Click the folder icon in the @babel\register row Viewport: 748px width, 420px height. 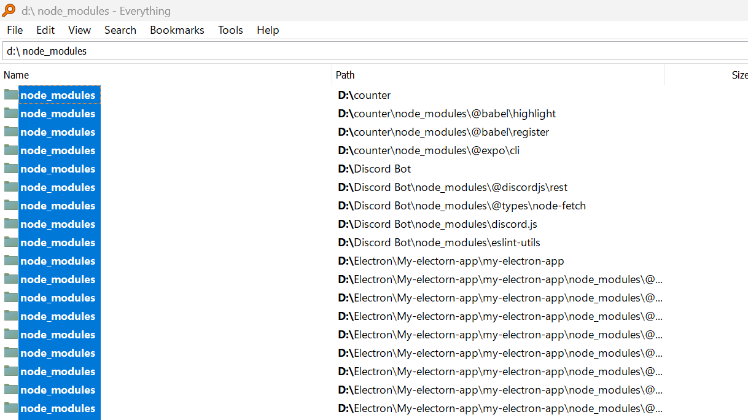[x=11, y=131]
